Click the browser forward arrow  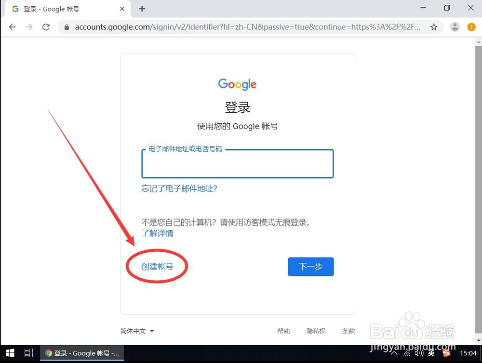coord(29,27)
